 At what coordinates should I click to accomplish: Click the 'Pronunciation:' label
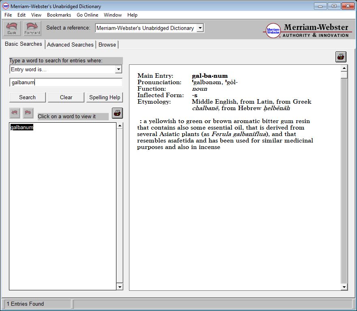coord(159,82)
